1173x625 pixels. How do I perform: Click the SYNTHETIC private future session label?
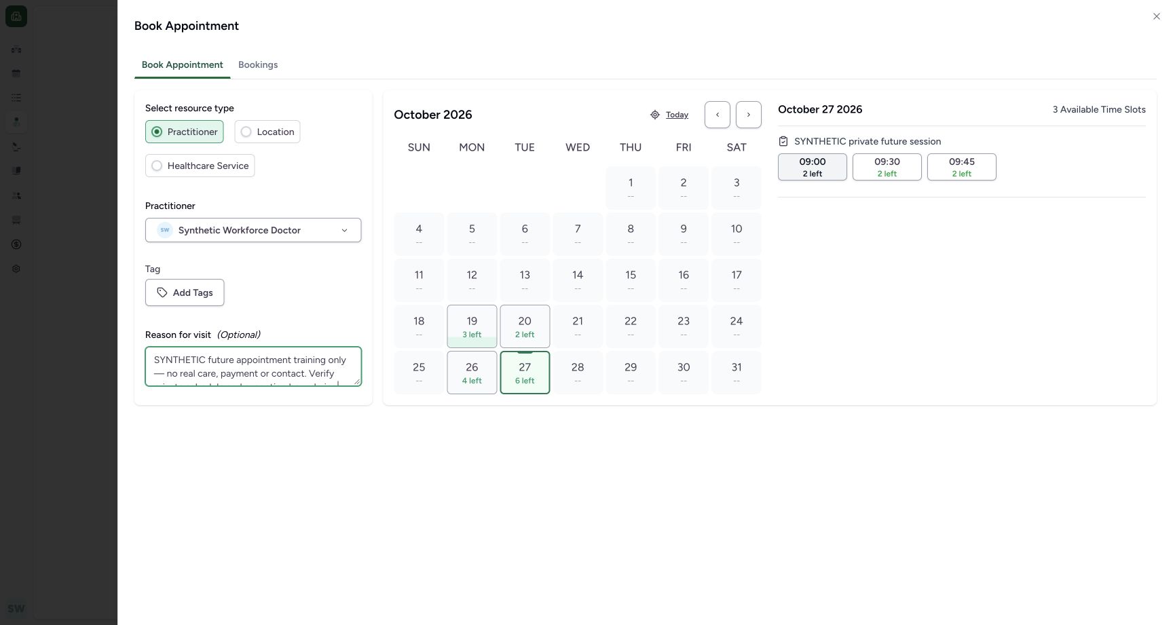click(868, 141)
